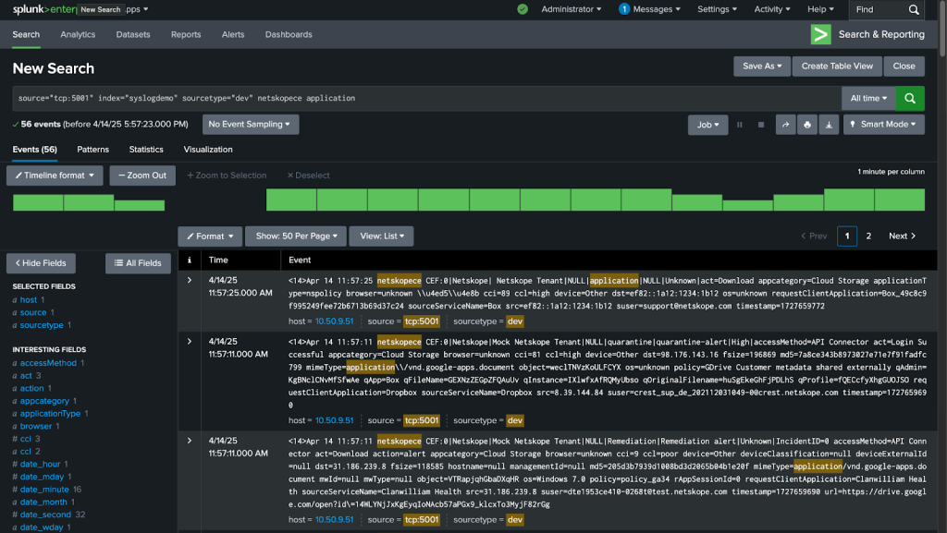
Task: Open the Timeline format dropdown
Action: click(55, 176)
